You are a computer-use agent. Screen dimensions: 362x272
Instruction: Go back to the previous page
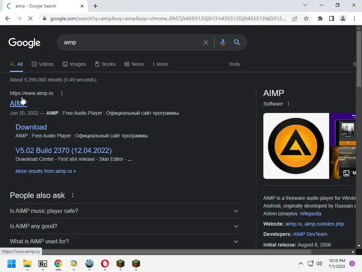tap(8, 18)
